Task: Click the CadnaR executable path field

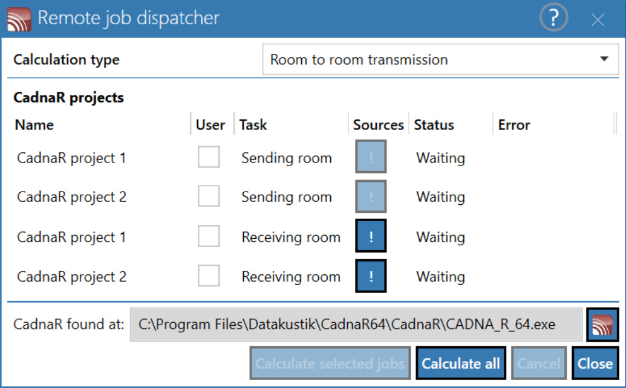Action: tap(356, 325)
